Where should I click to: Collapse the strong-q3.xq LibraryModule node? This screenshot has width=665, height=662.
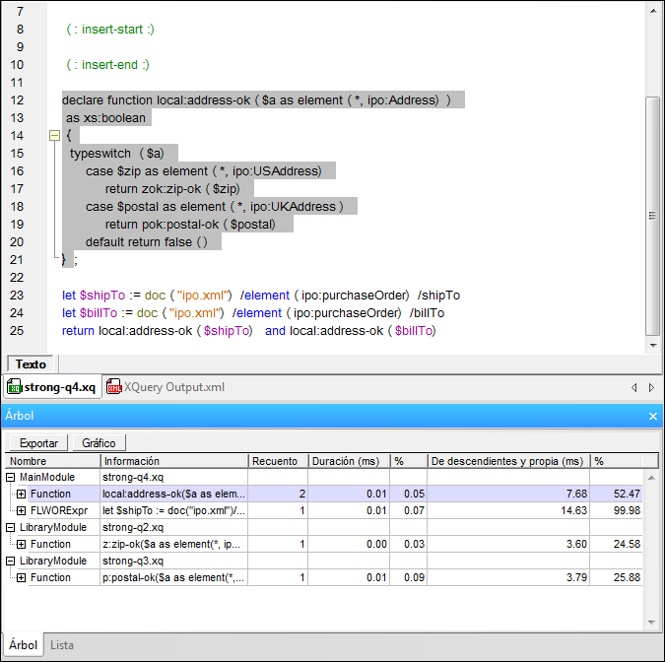pyautogui.click(x=11, y=561)
